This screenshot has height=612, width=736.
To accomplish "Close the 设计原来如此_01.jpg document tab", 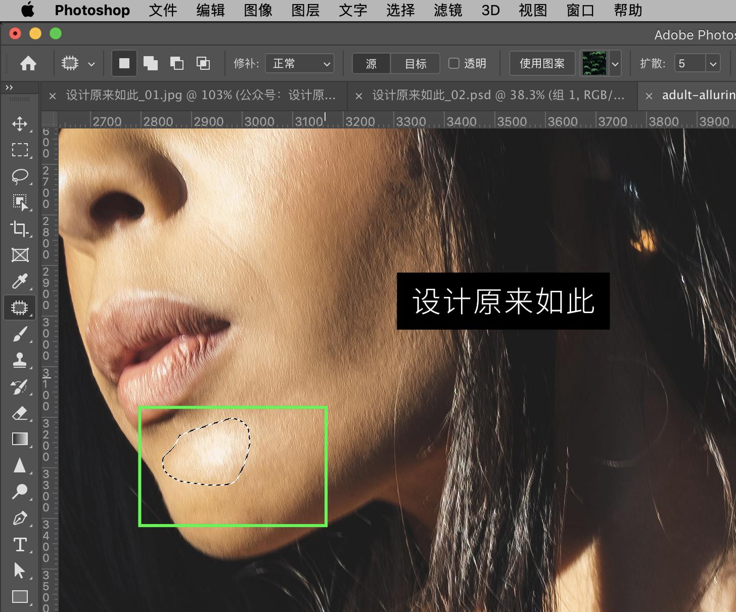I will (53, 95).
